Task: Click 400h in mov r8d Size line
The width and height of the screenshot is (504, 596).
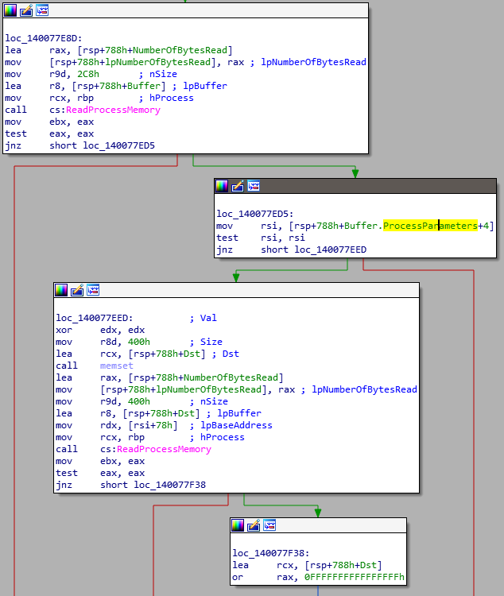Action: 139,342
